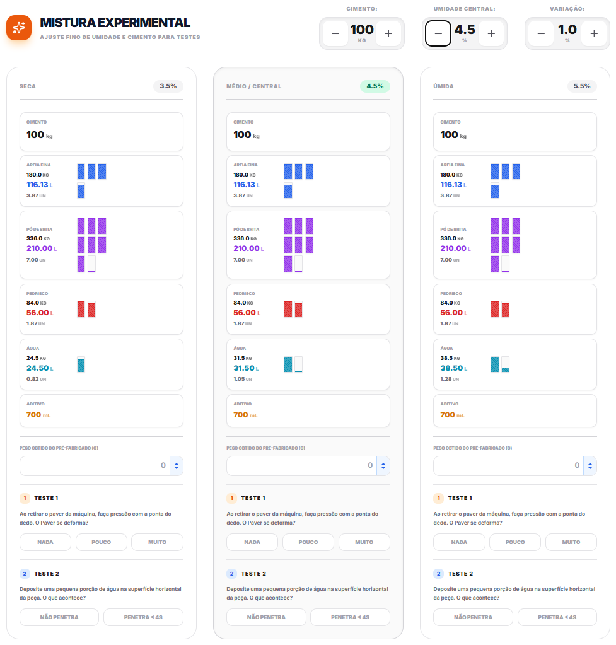Click the 4.5% badge on Médio/Central

375,86
